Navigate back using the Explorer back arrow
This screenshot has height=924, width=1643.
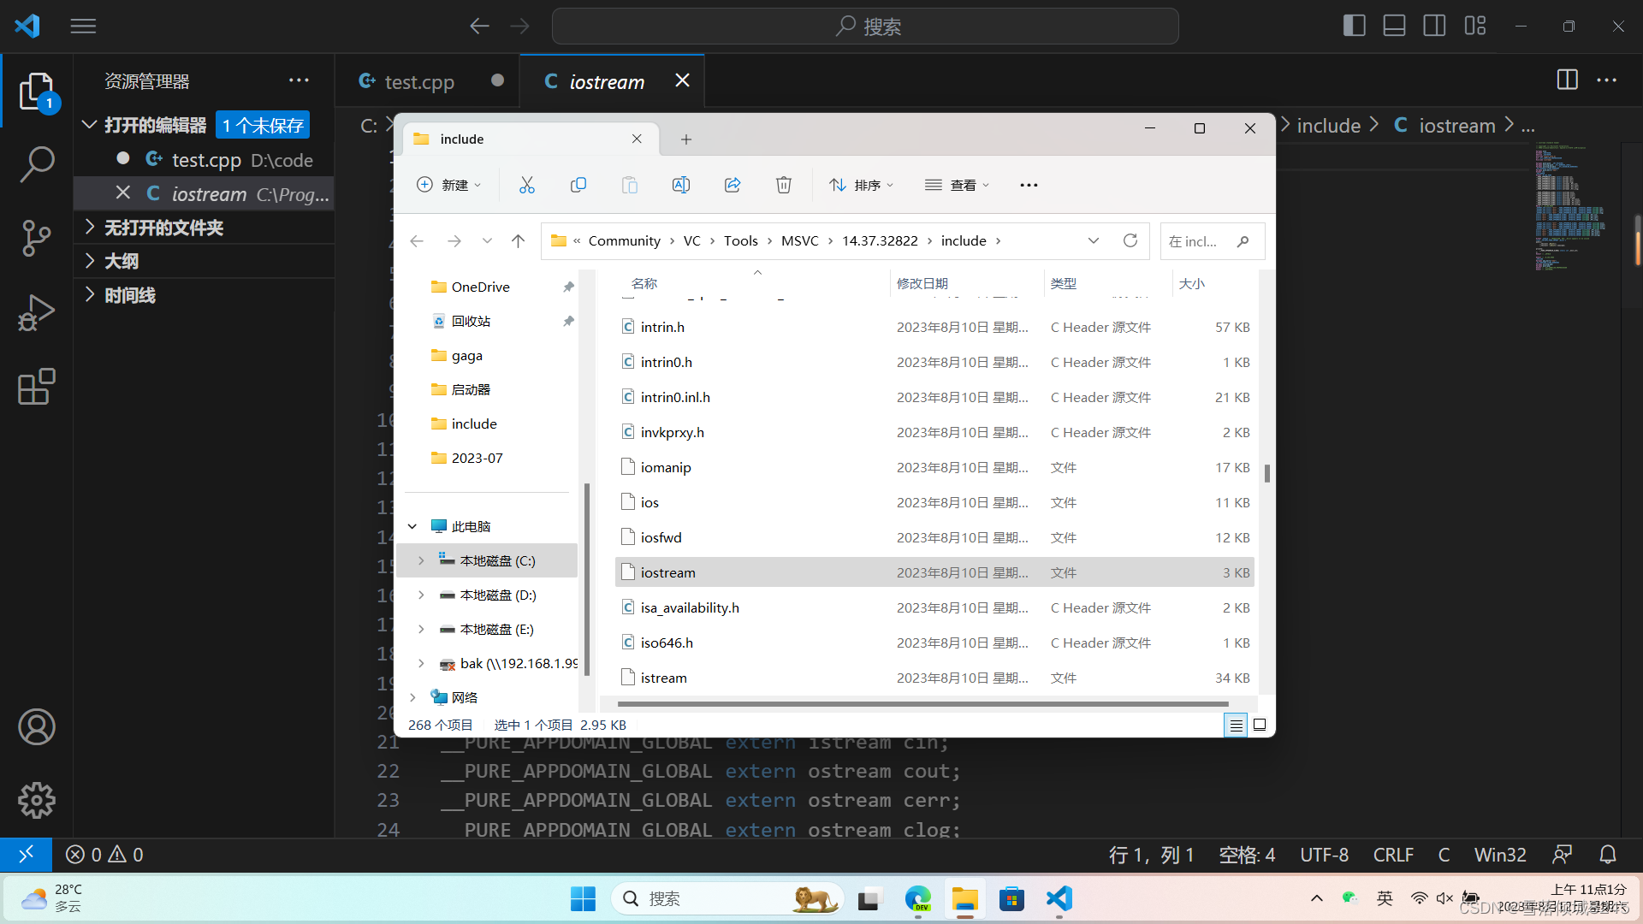tap(417, 240)
